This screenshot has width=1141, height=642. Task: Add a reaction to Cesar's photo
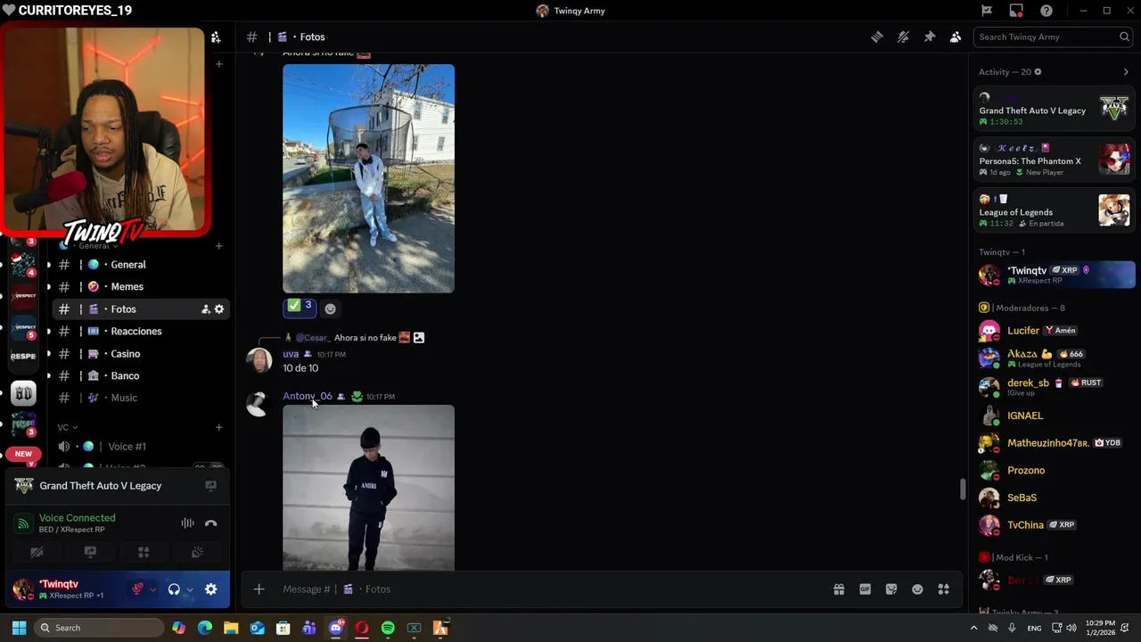click(x=330, y=309)
